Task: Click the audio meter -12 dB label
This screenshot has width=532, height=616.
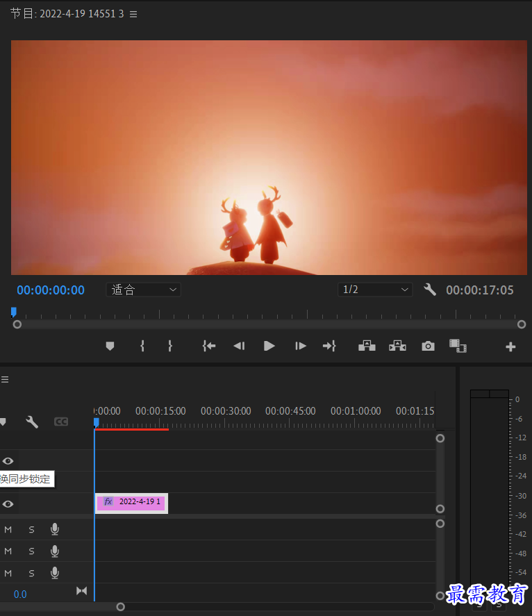Action: click(521, 438)
